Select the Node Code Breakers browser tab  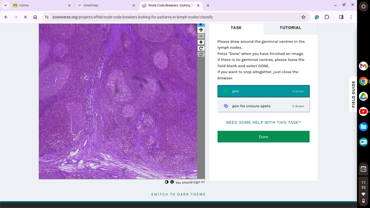click(x=171, y=5)
